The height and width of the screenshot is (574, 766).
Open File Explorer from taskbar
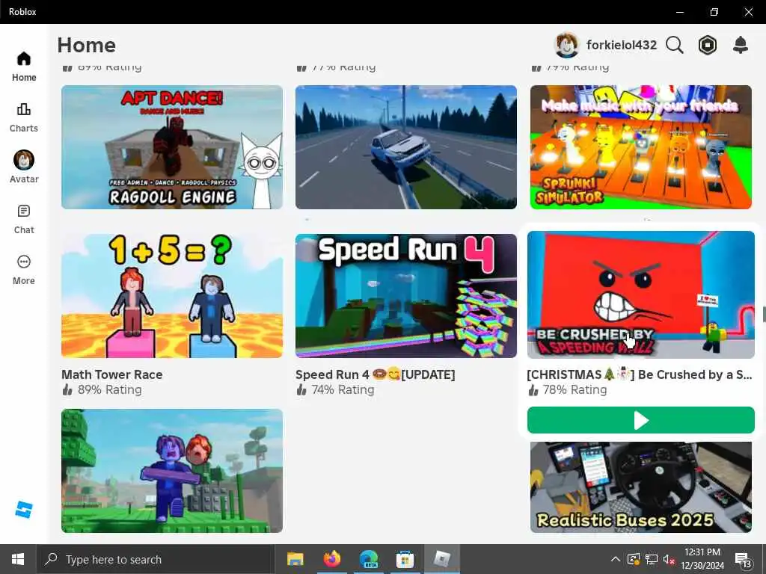(x=295, y=559)
